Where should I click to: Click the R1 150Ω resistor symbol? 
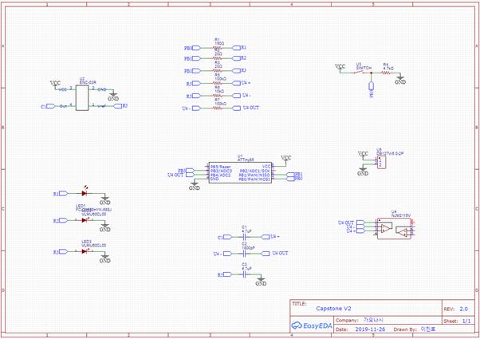[217, 48]
